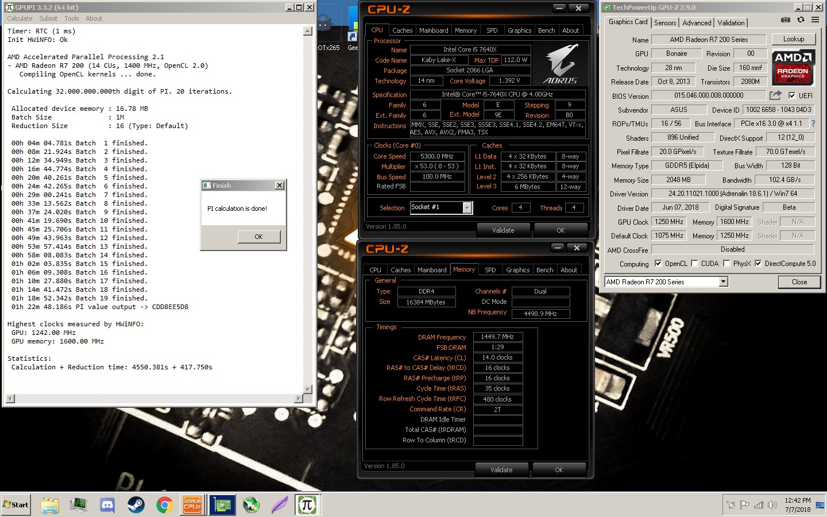Toggle the UEFI checkbox in GPU-Z
Image resolution: width=827 pixels, height=517 pixels.
[x=792, y=95]
